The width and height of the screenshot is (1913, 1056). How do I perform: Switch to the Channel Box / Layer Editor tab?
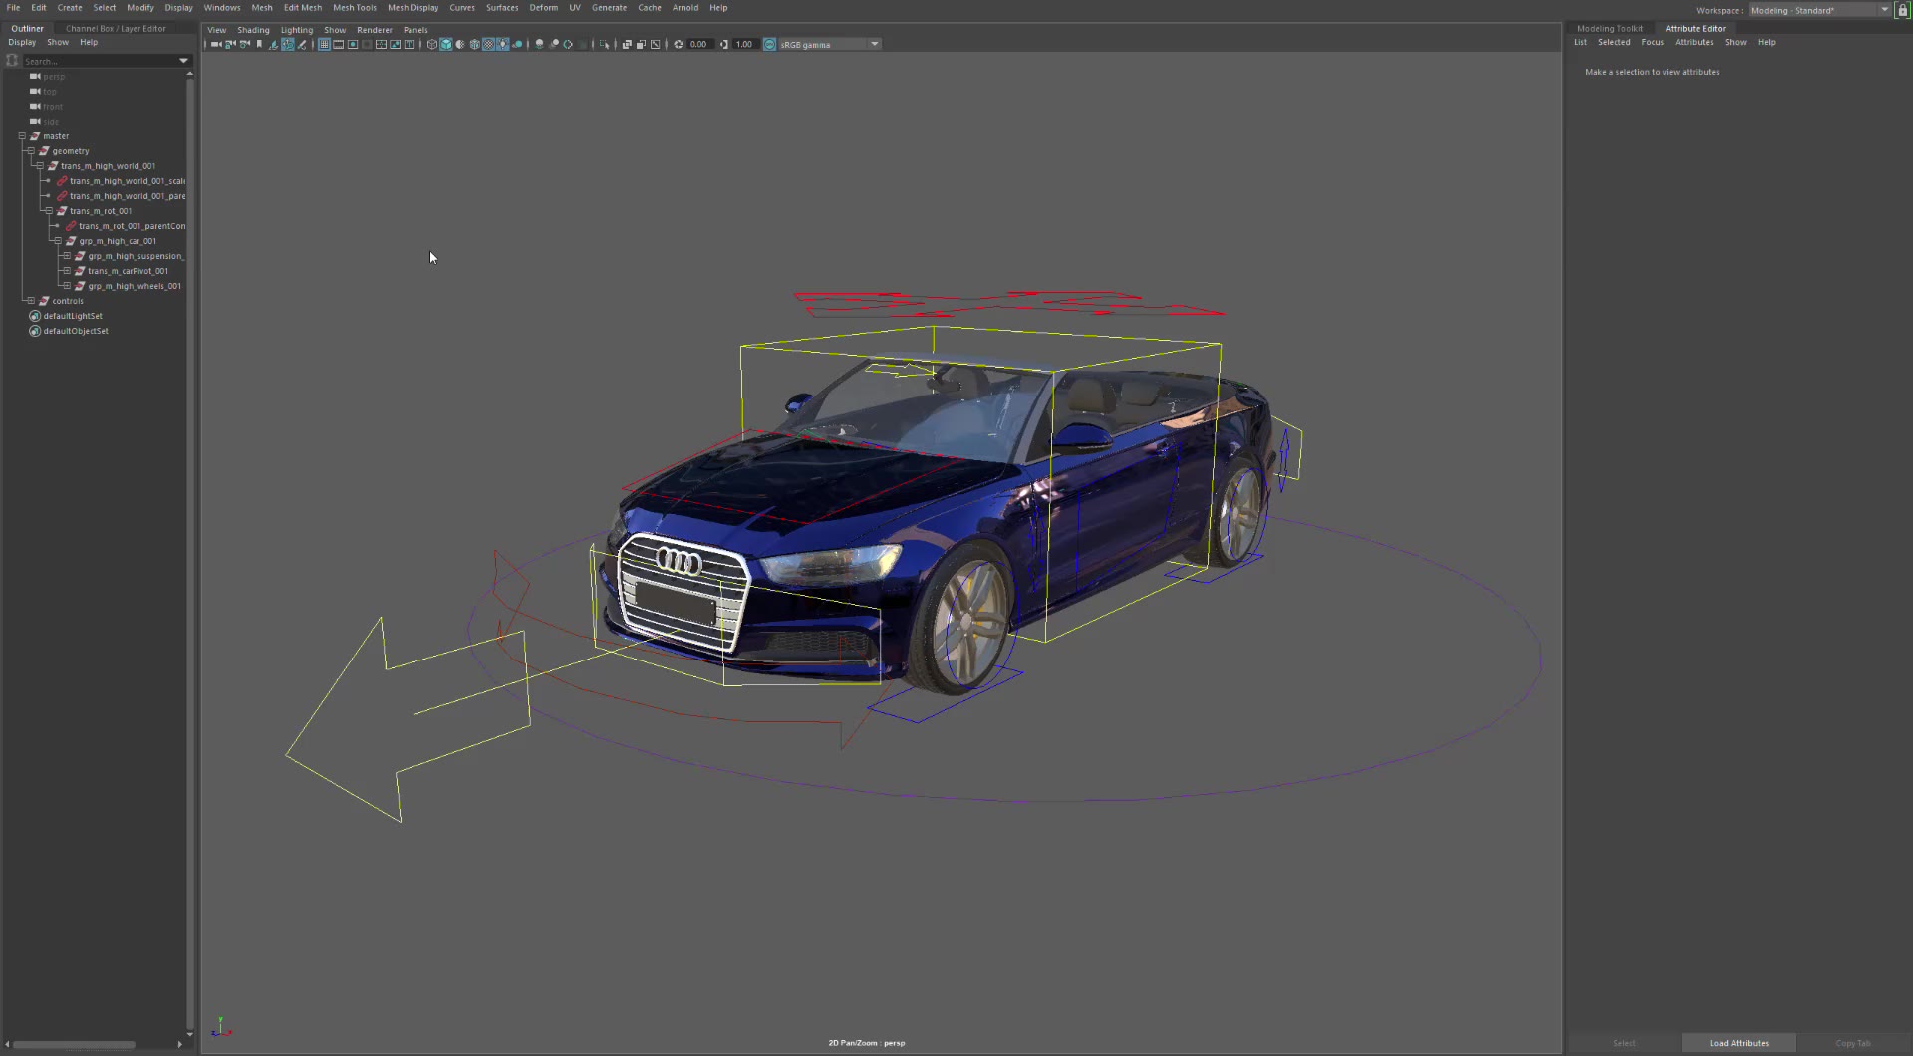pos(116,29)
